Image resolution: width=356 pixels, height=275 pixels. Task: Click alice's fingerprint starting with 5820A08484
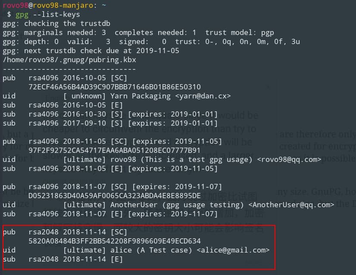(x=114, y=241)
